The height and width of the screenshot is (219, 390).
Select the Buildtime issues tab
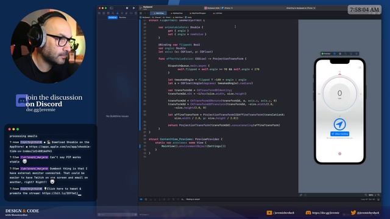pyautogui.click(x=112, y=18)
